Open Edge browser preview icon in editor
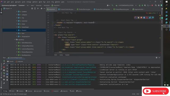The image size is (170, 96). pyautogui.click(x=153, y=18)
